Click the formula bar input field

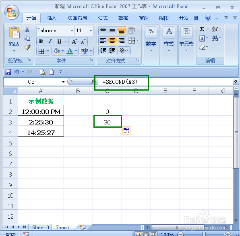(x=166, y=82)
